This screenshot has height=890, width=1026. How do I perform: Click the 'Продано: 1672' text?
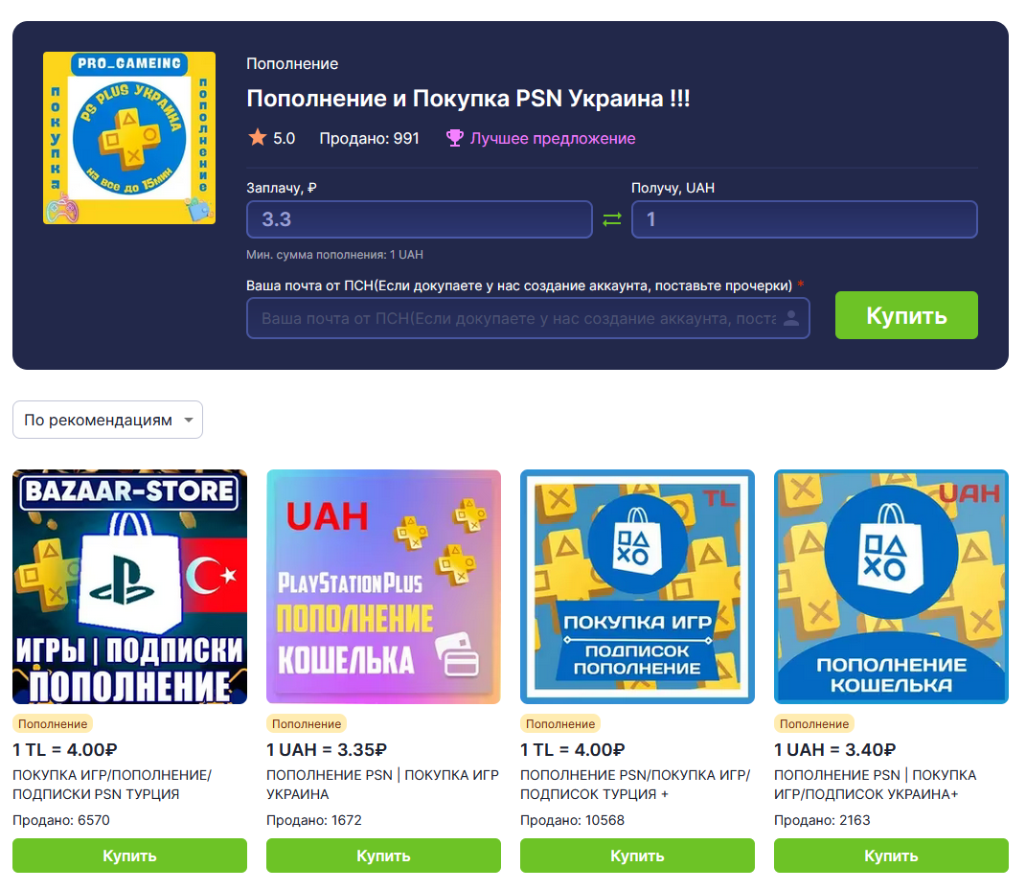[314, 820]
